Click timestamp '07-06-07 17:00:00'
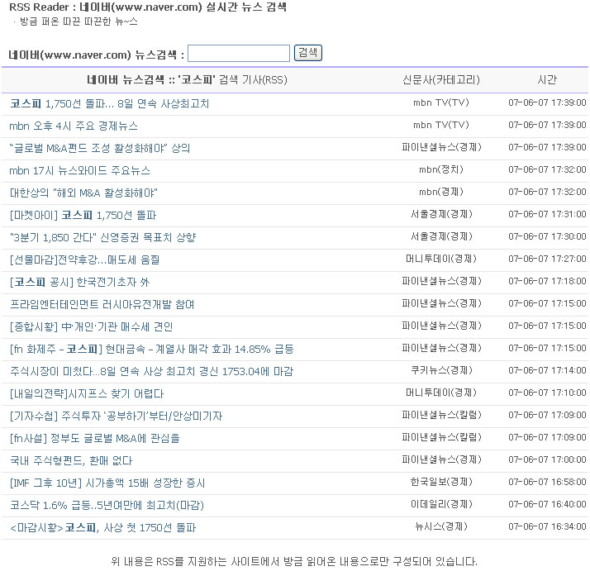 (547, 459)
